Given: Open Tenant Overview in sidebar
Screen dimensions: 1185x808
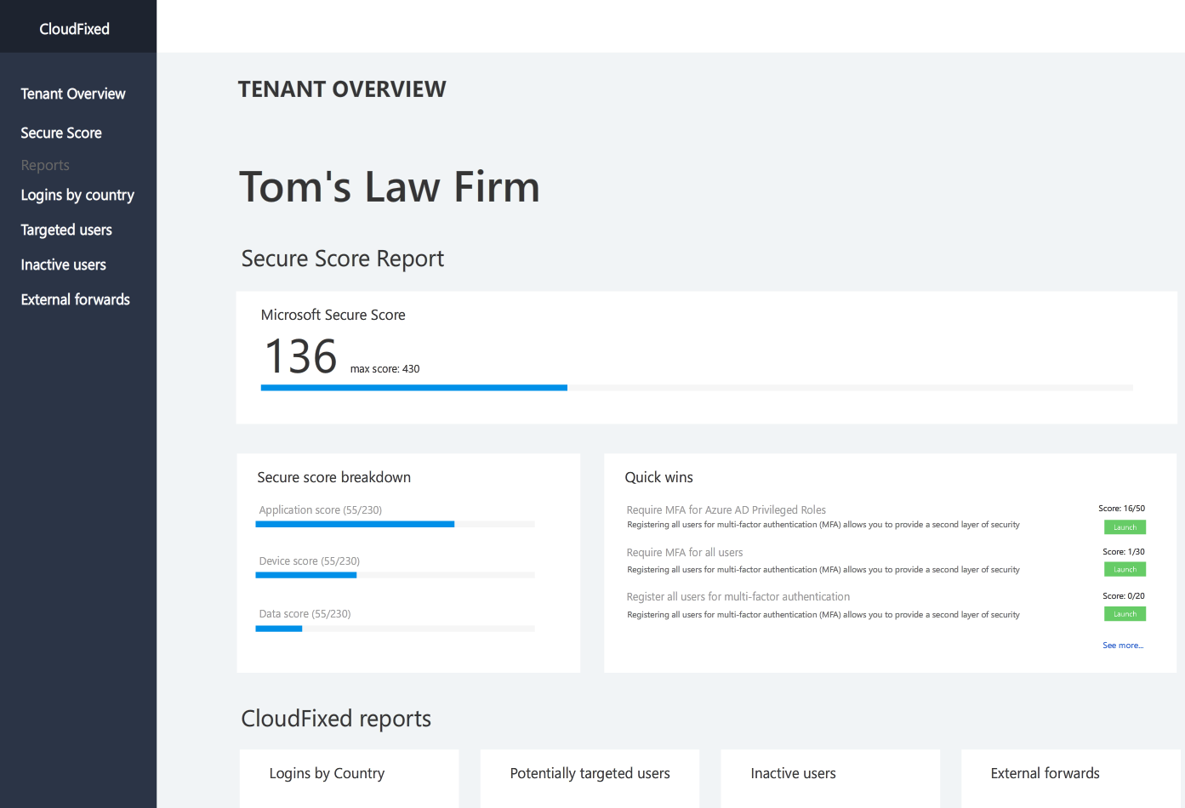Looking at the screenshot, I should tap(73, 94).
